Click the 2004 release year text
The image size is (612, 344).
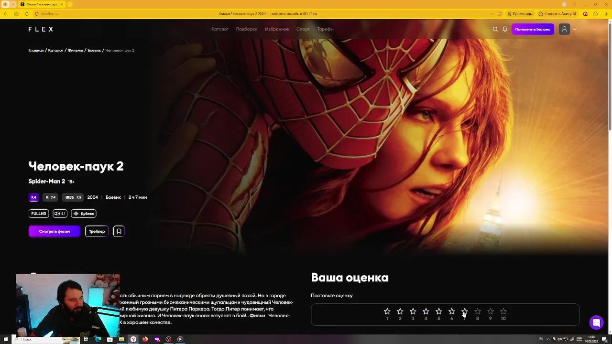[x=92, y=197]
